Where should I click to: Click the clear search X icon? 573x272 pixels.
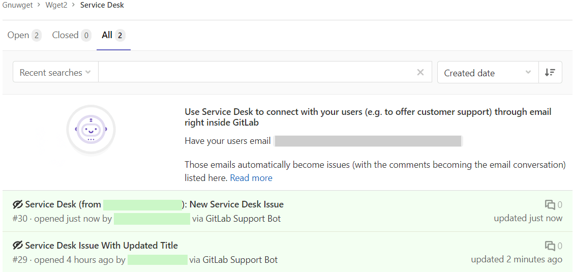tap(420, 72)
